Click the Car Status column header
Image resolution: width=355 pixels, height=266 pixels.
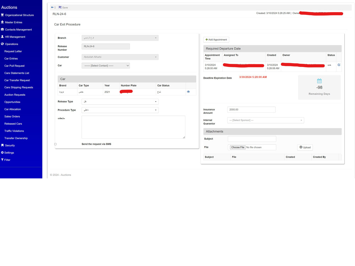pos(163,85)
